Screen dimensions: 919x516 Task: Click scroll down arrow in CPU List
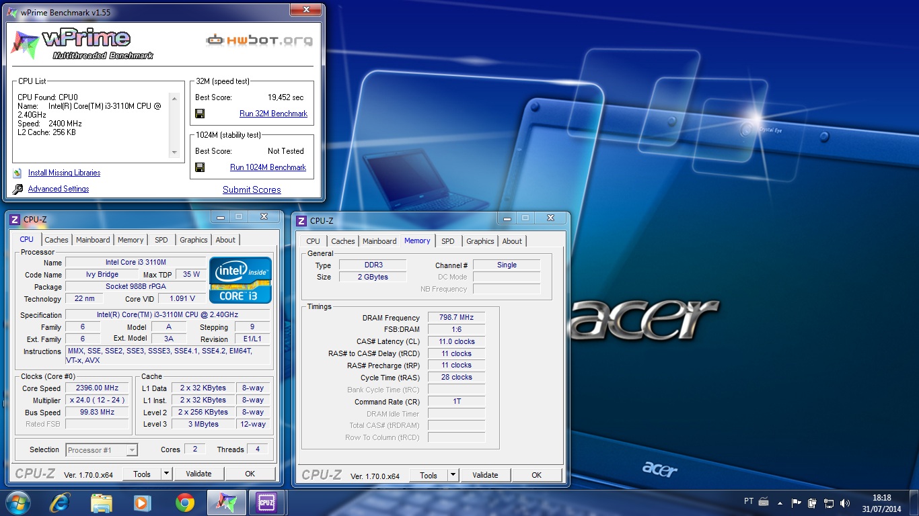(175, 153)
